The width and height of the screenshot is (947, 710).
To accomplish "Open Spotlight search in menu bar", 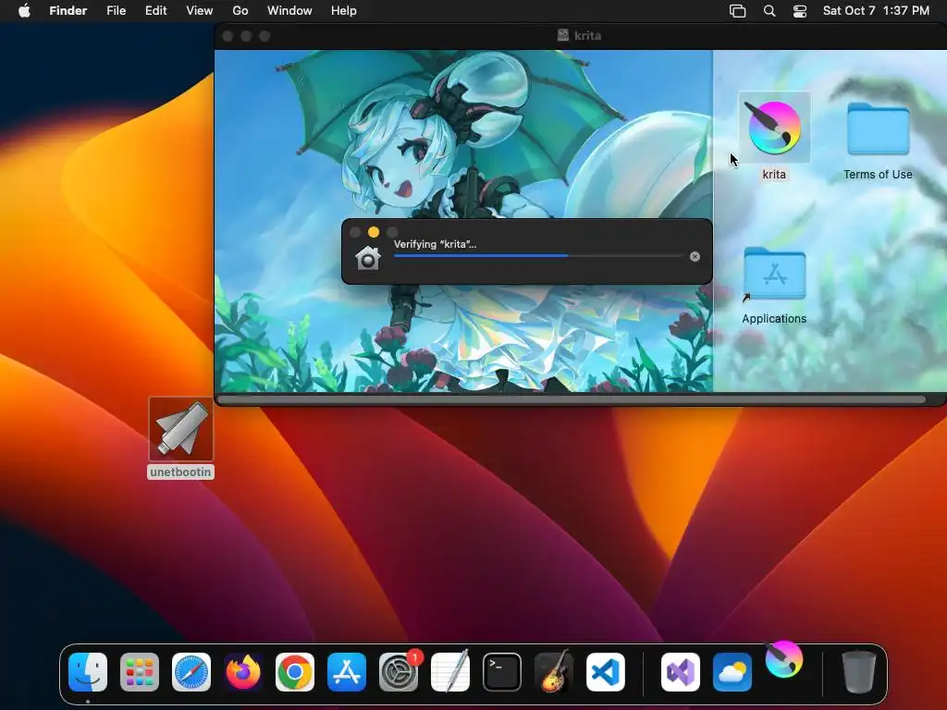I will pyautogui.click(x=769, y=11).
